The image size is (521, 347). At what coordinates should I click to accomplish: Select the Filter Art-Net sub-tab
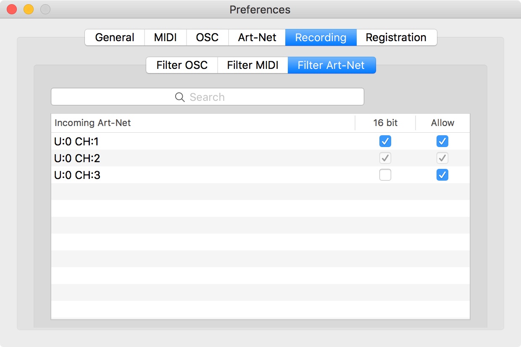[x=332, y=65]
